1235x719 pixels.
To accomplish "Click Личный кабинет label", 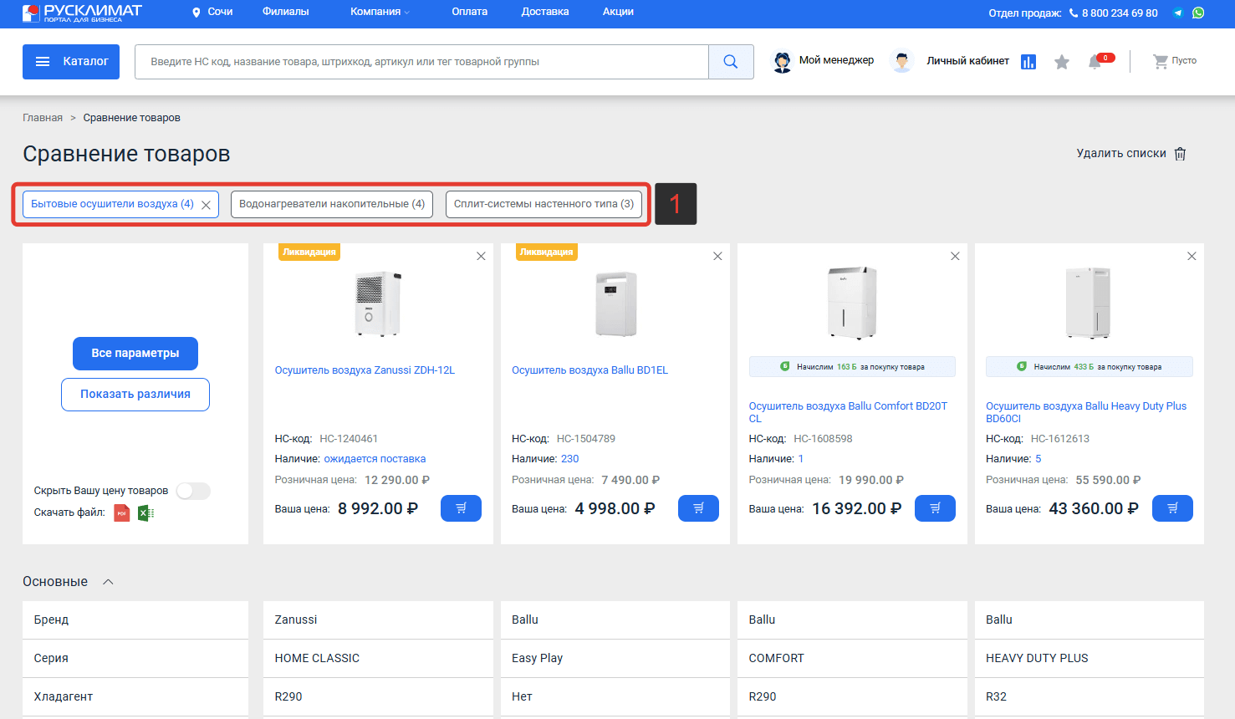I will 967,61.
